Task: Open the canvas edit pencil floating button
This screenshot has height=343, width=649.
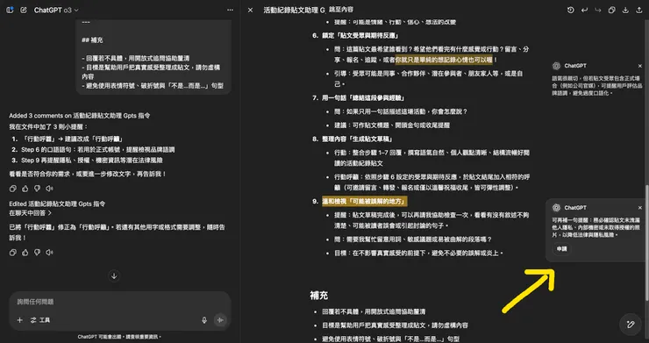Action: click(x=631, y=325)
